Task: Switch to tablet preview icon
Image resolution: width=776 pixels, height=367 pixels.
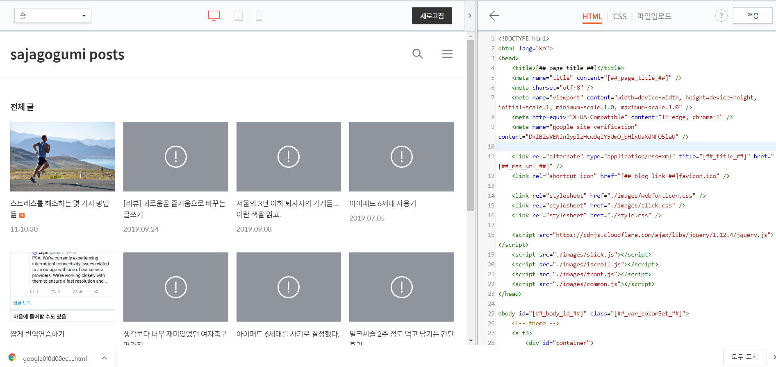Action: tap(238, 16)
